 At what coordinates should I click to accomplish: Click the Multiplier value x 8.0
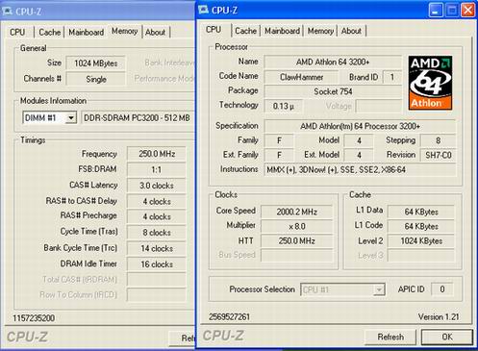(x=297, y=227)
